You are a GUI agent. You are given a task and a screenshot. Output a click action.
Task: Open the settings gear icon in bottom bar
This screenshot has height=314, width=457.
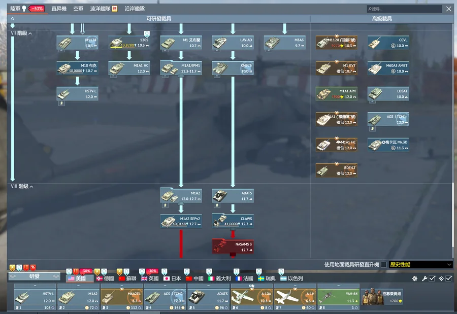coord(415,278)
